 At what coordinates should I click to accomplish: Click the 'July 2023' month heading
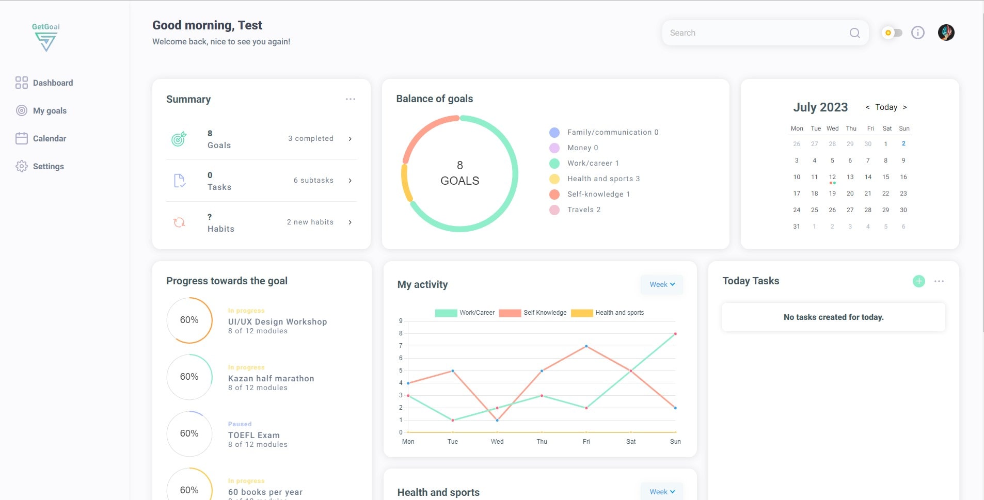[x=820, y=107]
